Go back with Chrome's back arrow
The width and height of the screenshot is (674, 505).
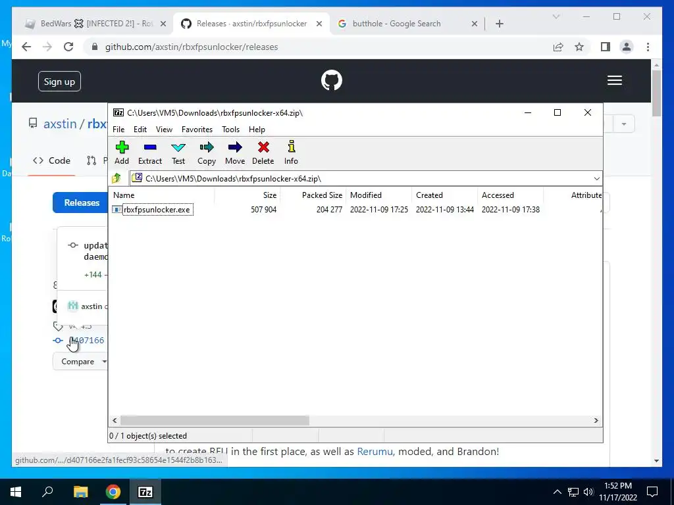click(26, 47)
